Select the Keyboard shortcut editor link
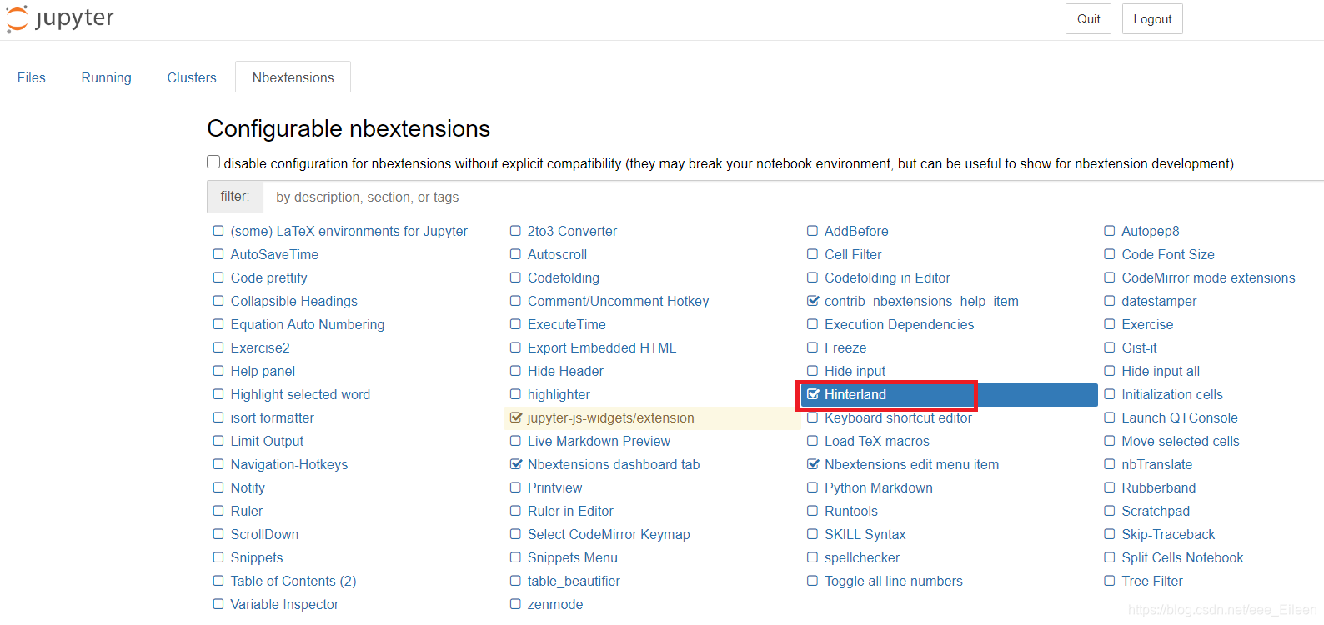Viewport: 1324px width, 625px height. (898, 417)
